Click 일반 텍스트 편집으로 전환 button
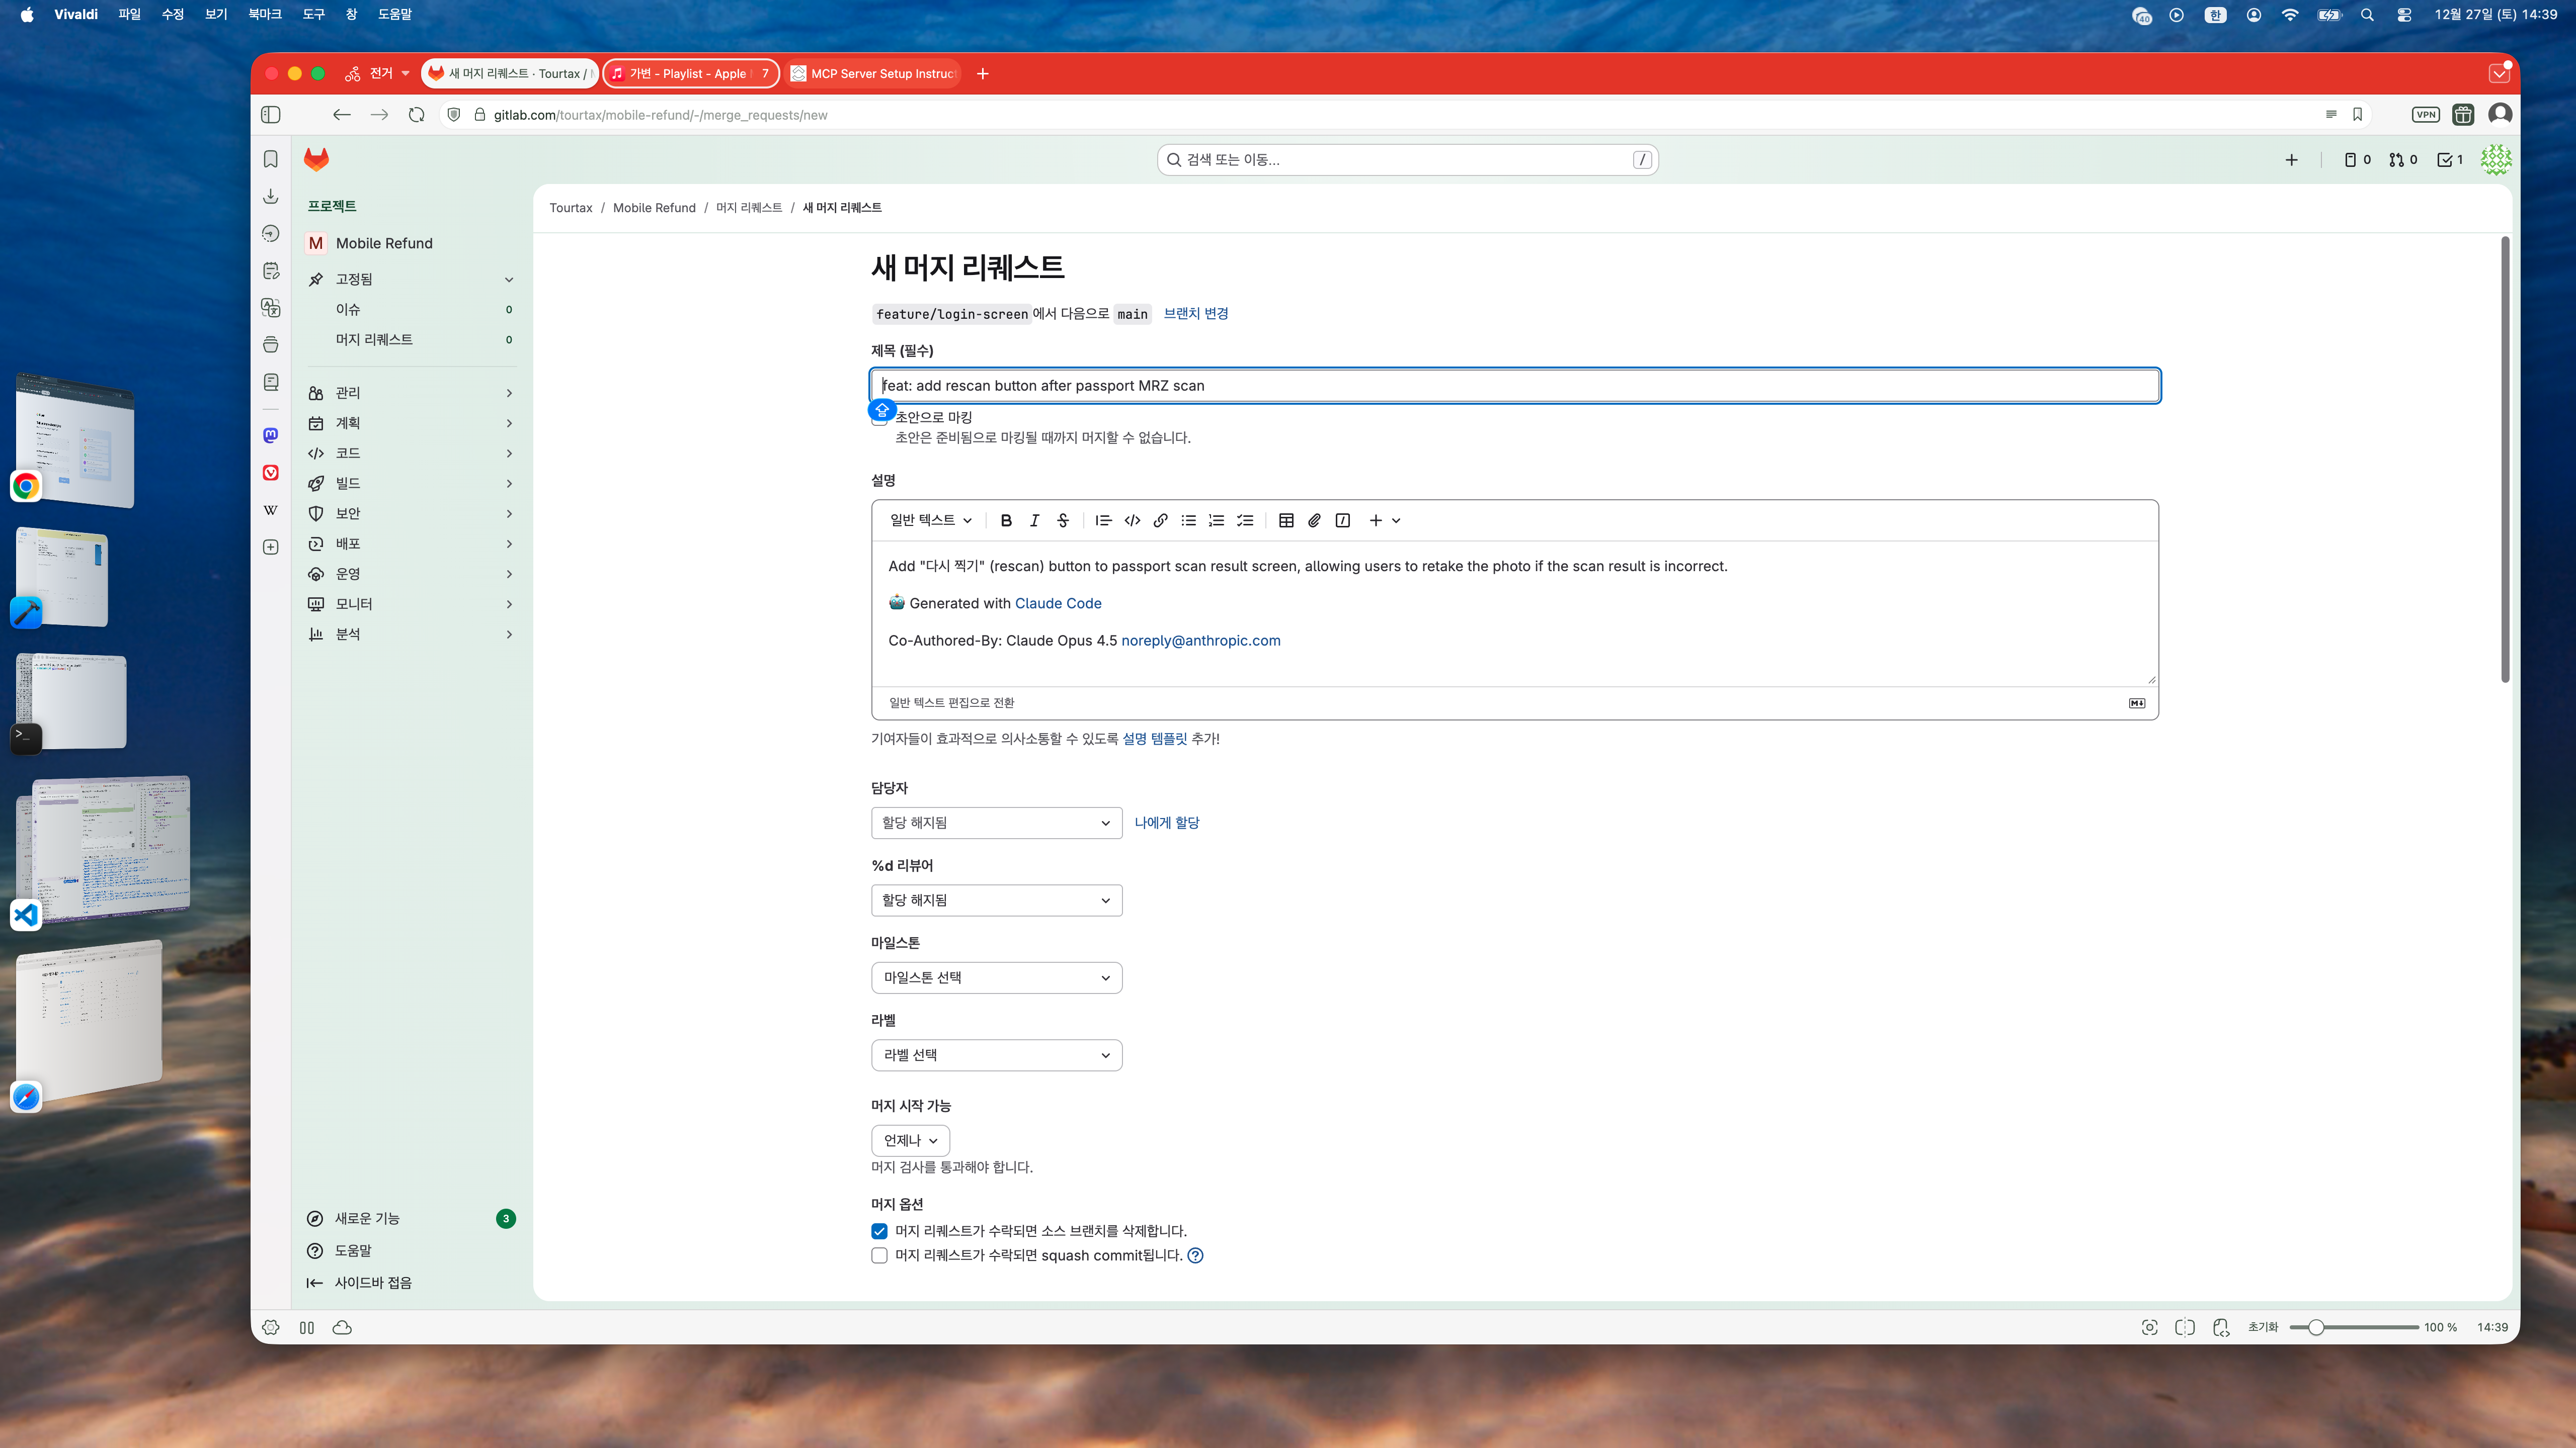This screenshot has height=1448, width=2576. pyautogui.click(x=951, y=702)
